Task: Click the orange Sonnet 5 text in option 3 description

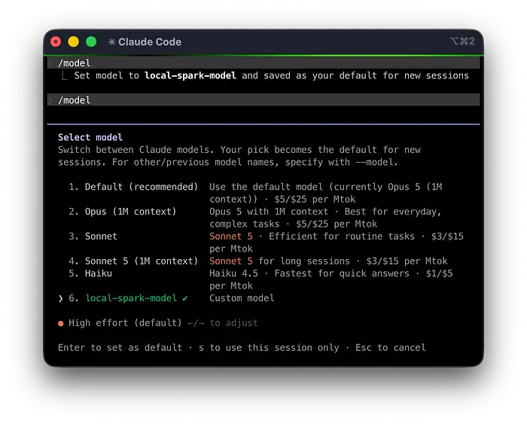Action: pyautogui.click(x=231, y=236)
